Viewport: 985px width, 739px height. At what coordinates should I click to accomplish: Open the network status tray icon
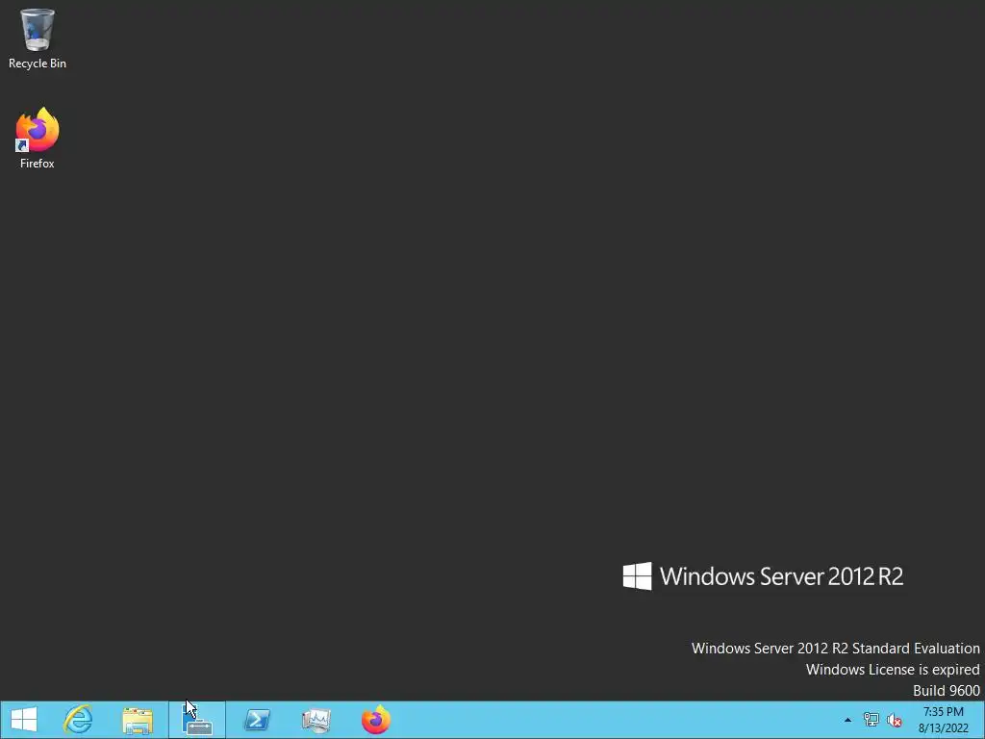[x=871, y=720]
